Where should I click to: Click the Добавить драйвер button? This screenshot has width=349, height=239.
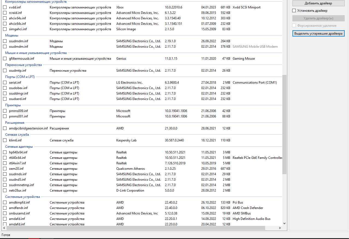(x=318, y=3)
